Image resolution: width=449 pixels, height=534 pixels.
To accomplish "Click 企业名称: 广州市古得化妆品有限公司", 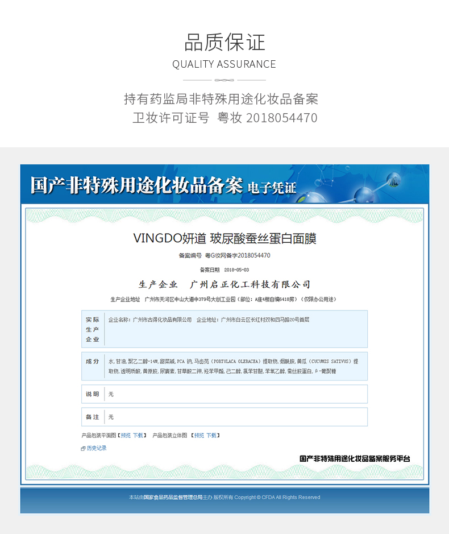I will click(x=150, y=320).
